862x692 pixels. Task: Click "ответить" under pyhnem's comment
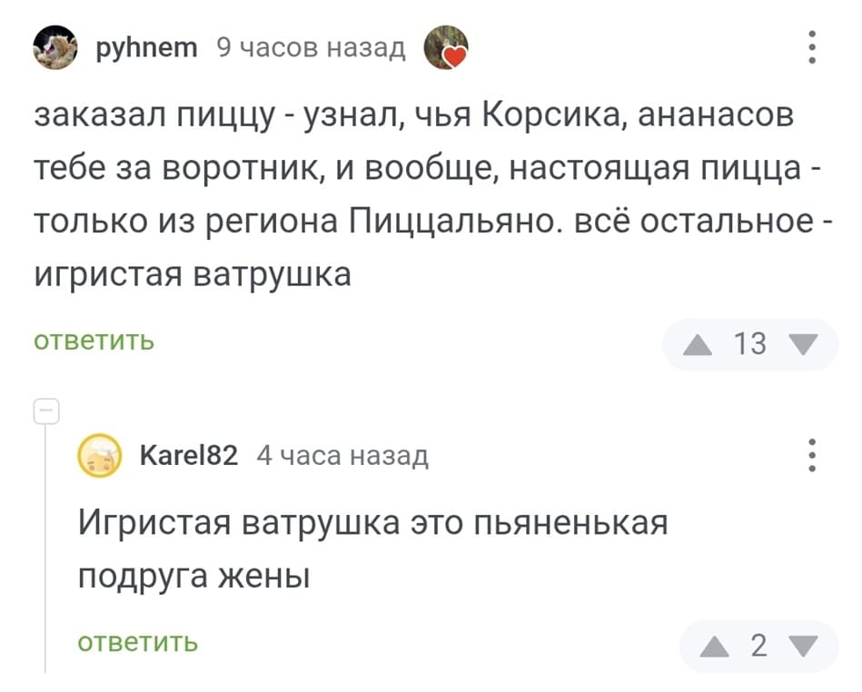(x=94, y=341)
